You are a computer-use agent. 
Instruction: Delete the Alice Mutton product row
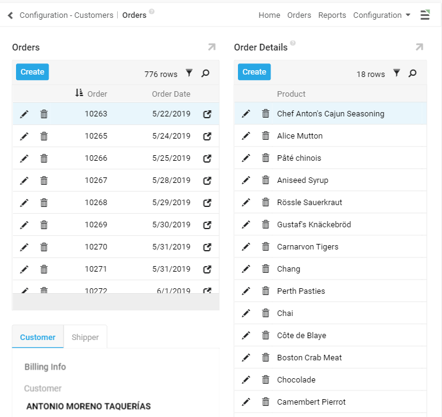266,136
